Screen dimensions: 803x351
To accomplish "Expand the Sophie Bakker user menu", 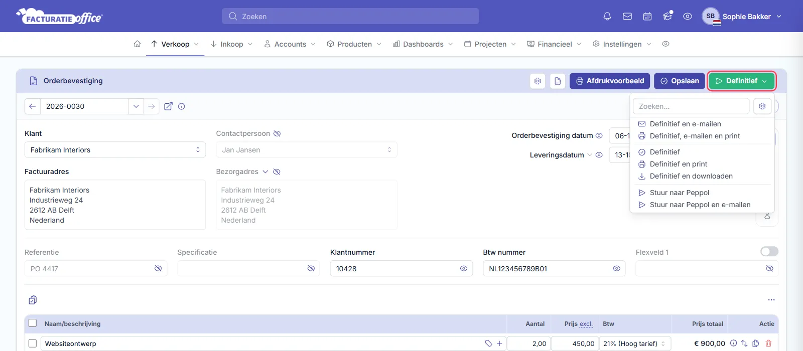I will click(742, 17).
